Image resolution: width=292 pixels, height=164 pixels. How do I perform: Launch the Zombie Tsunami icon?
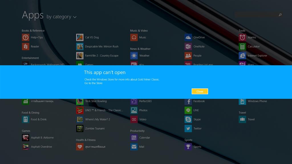pyautogui.click(x=80, y=128)
